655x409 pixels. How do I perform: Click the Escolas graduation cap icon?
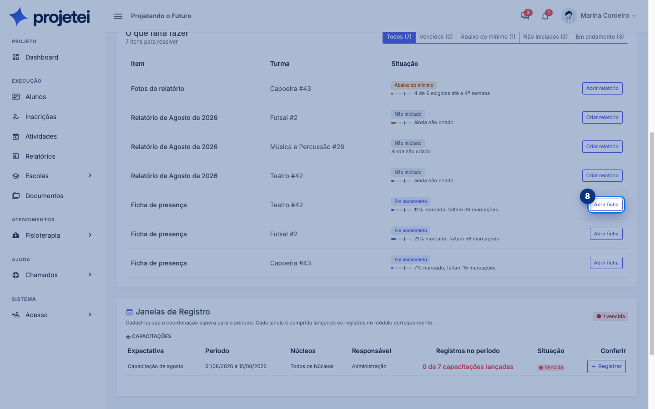click(x=16, y=176)
